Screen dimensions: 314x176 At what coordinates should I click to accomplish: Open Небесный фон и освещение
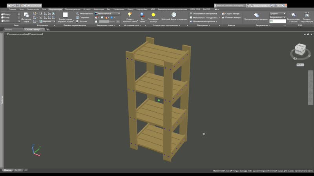coord(173,16)
